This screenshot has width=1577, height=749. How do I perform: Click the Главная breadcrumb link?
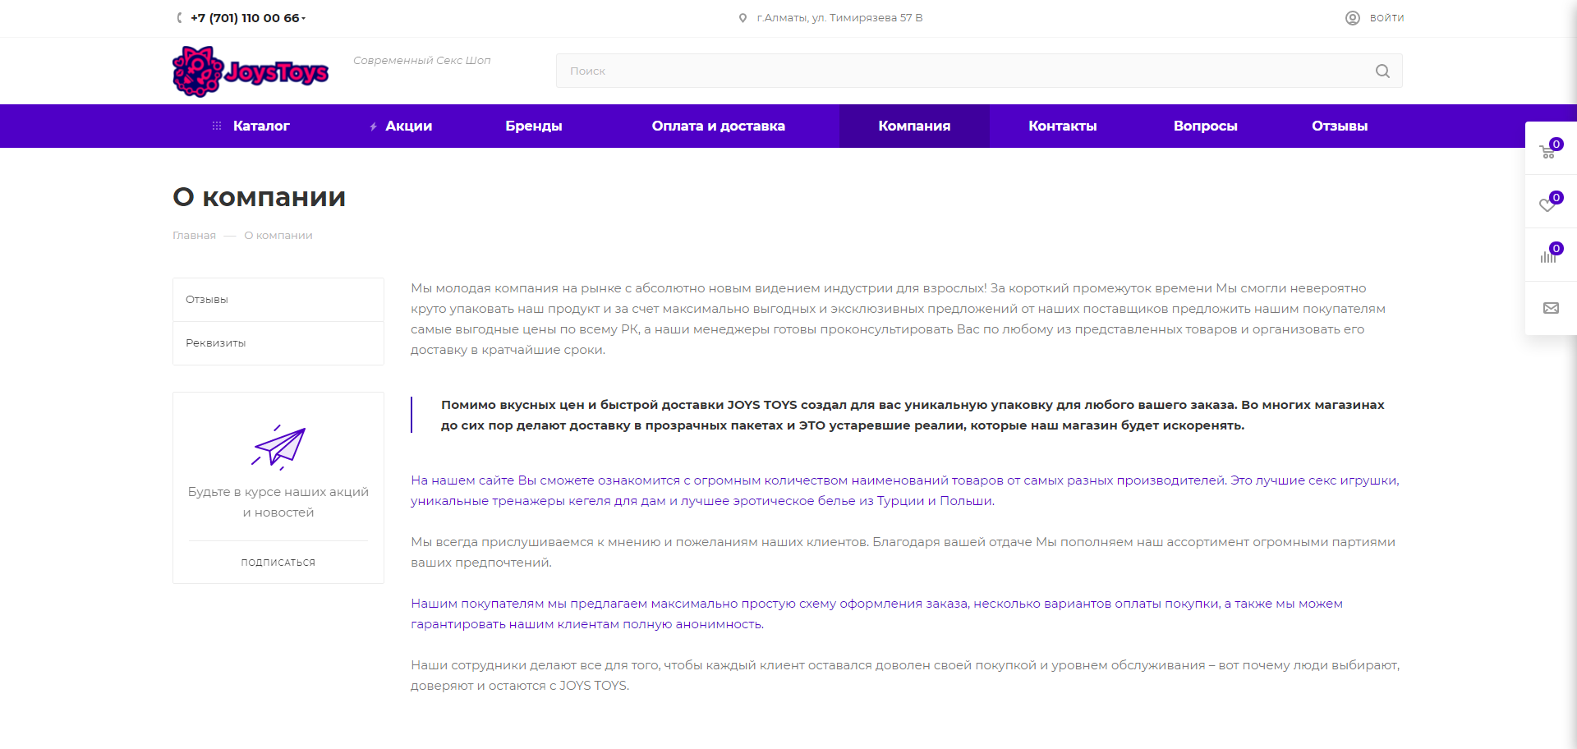[194, 236]
